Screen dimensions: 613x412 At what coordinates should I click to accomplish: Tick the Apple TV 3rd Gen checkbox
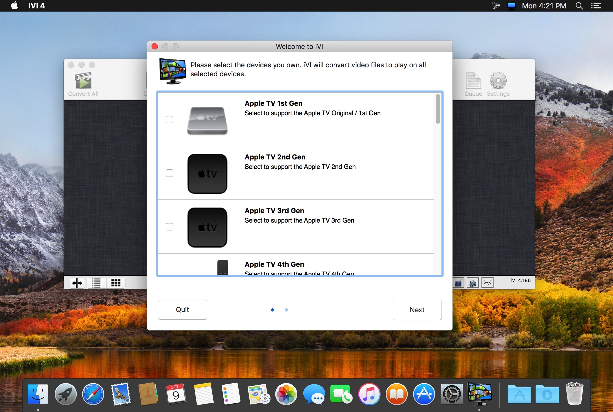[x=169, y=227]
